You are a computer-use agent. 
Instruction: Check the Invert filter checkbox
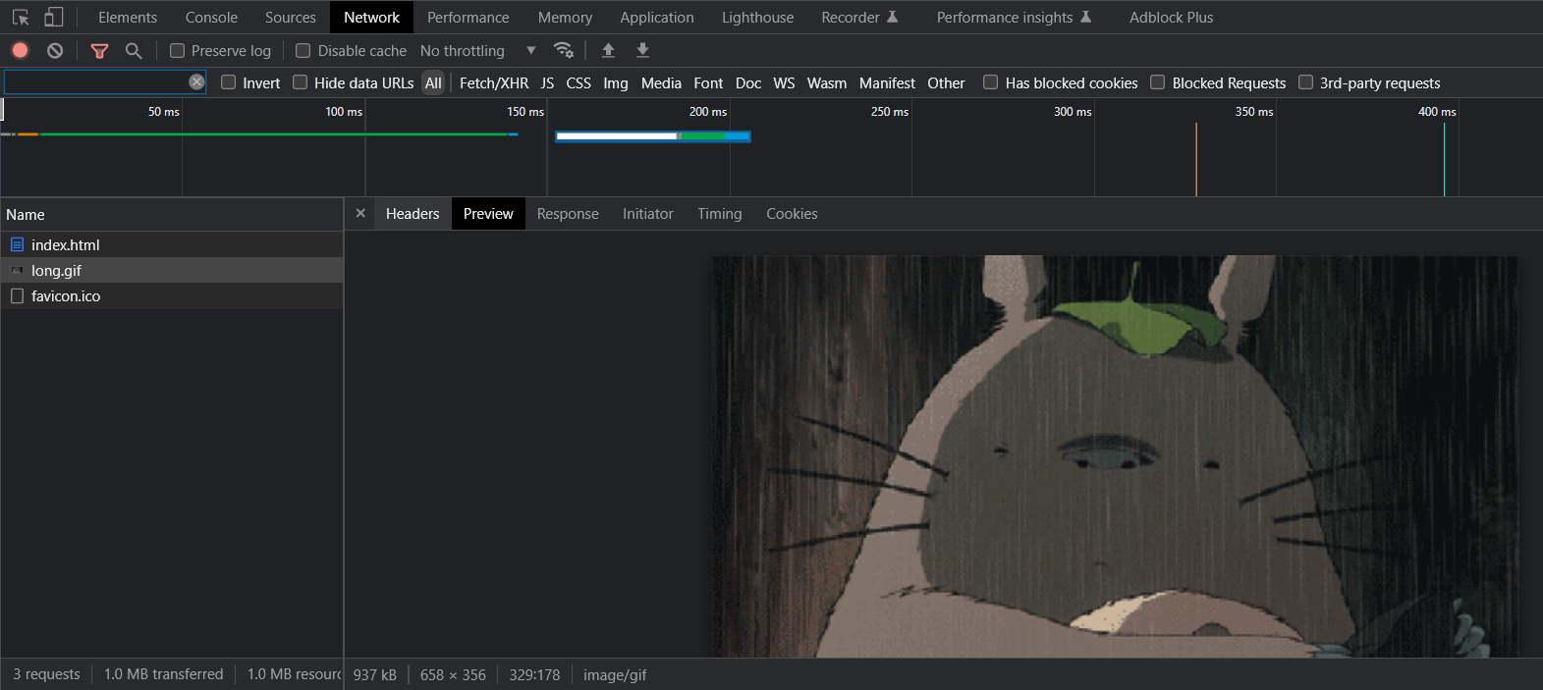229,82
